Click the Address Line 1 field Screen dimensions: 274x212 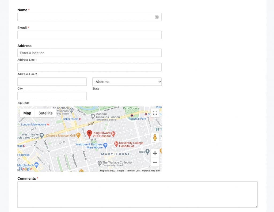[x=89, y=67]
